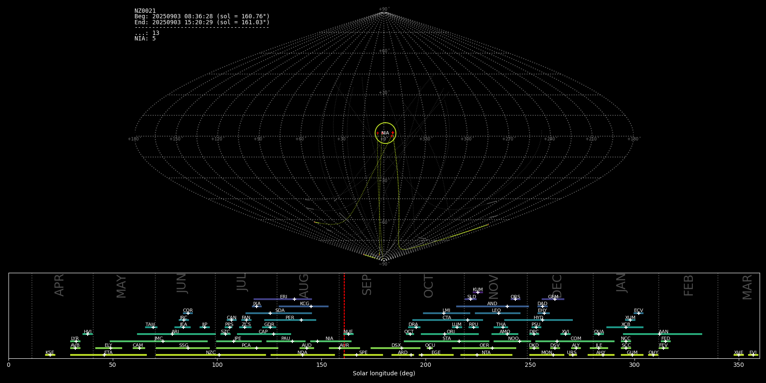Select the SPE shower label

pyautogui.click(x=363, y=353)
